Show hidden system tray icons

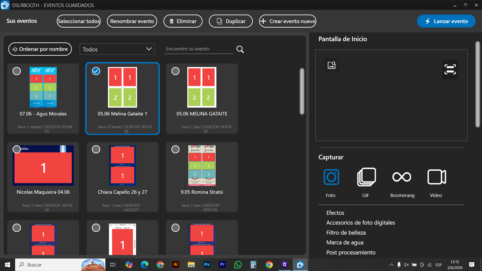point(391,265)
